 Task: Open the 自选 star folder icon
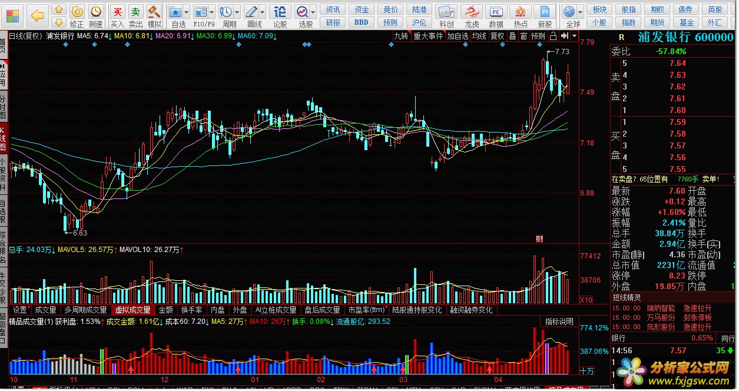tap(175, 11)
